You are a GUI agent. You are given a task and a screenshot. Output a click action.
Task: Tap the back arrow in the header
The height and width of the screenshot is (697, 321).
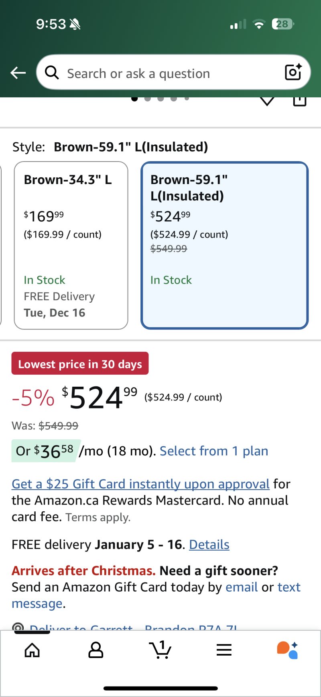(x=18, y=73)
